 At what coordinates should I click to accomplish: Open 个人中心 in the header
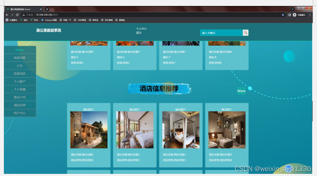(x=141, y=29)
